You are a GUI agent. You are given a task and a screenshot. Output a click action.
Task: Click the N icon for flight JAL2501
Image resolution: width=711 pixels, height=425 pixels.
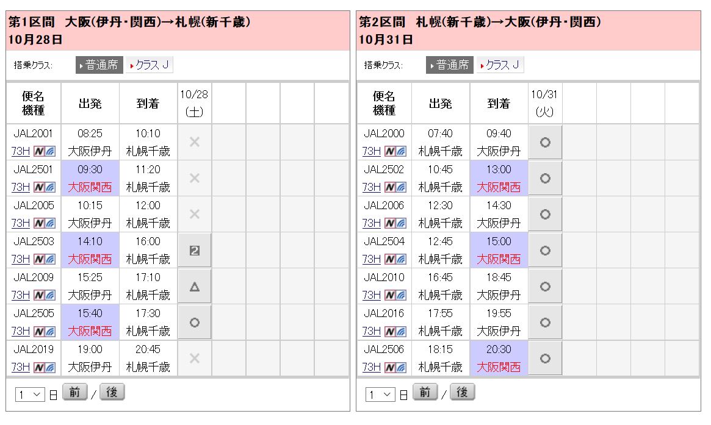(39, 187)
